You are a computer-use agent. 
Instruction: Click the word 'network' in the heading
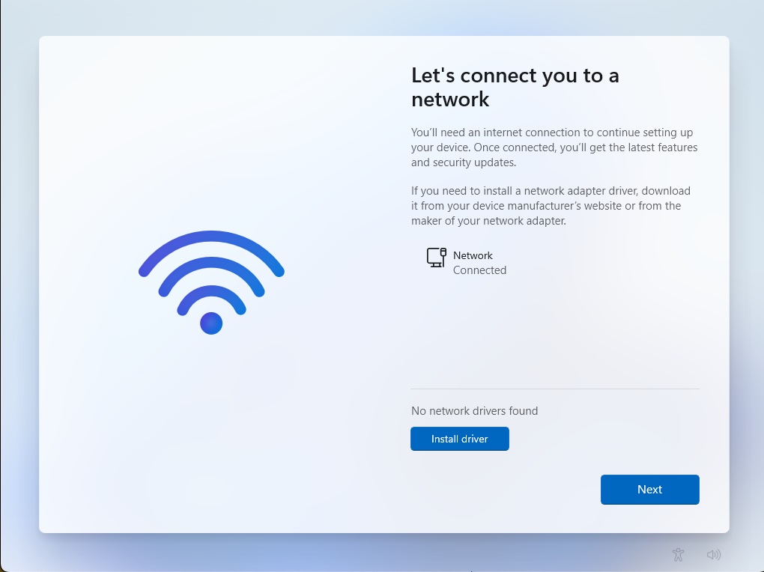pyautogui.click(x=450, y=100)
